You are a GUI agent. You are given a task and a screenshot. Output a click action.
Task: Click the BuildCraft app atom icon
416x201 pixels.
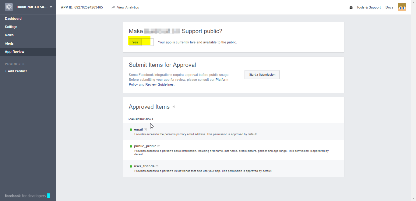click(9, 7)
